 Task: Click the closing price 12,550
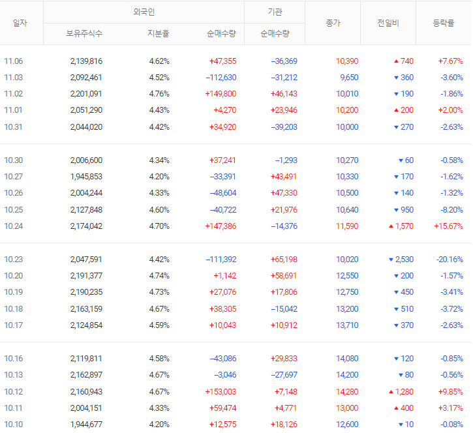click(347, 275)
